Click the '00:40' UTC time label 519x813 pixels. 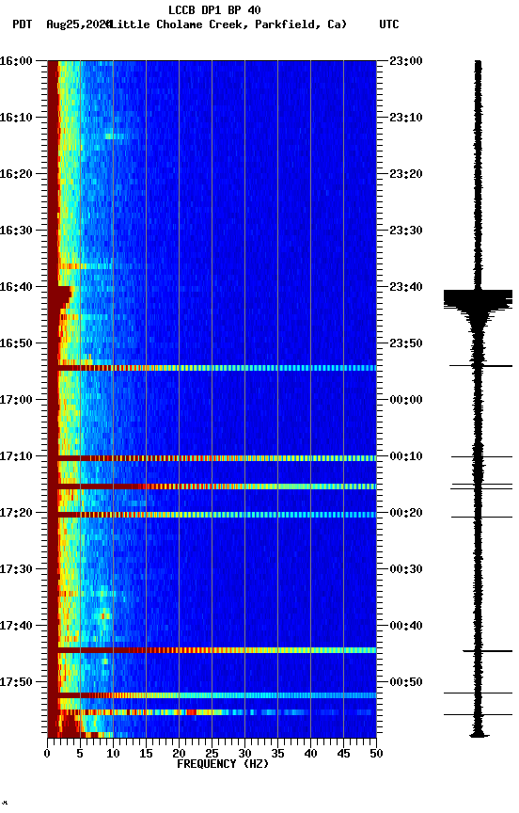click(x=406, y=627)
